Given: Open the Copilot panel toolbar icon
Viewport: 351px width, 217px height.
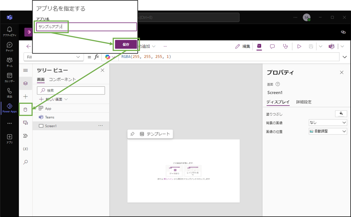Looking at the screenshot, I should tap(259, 46).
